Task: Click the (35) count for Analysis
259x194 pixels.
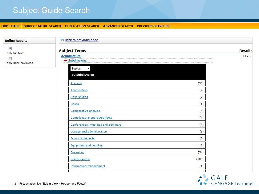Action: point(201,83)
